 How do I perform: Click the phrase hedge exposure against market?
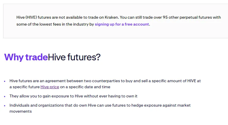[161, 105]
